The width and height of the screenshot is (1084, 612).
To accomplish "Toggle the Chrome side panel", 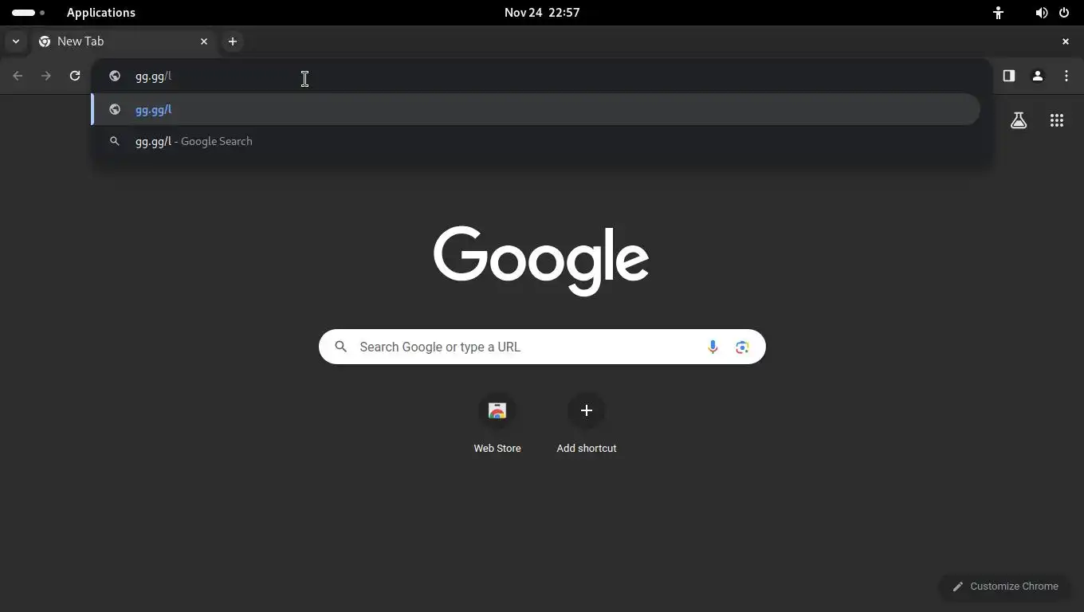I will pos(1009,76).
